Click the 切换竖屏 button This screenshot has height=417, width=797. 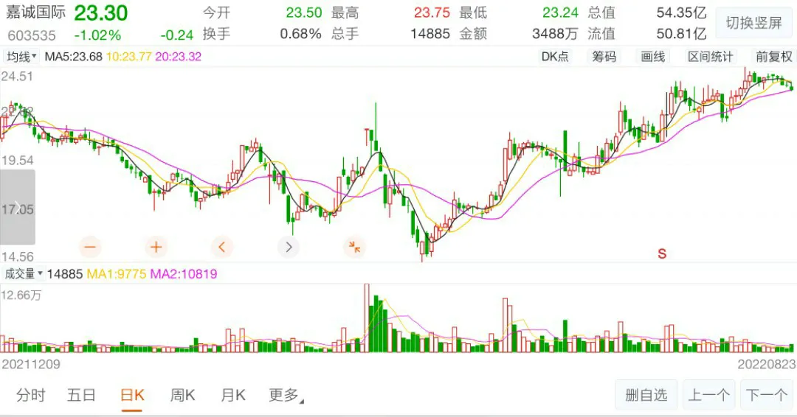[x=753, y=23]
